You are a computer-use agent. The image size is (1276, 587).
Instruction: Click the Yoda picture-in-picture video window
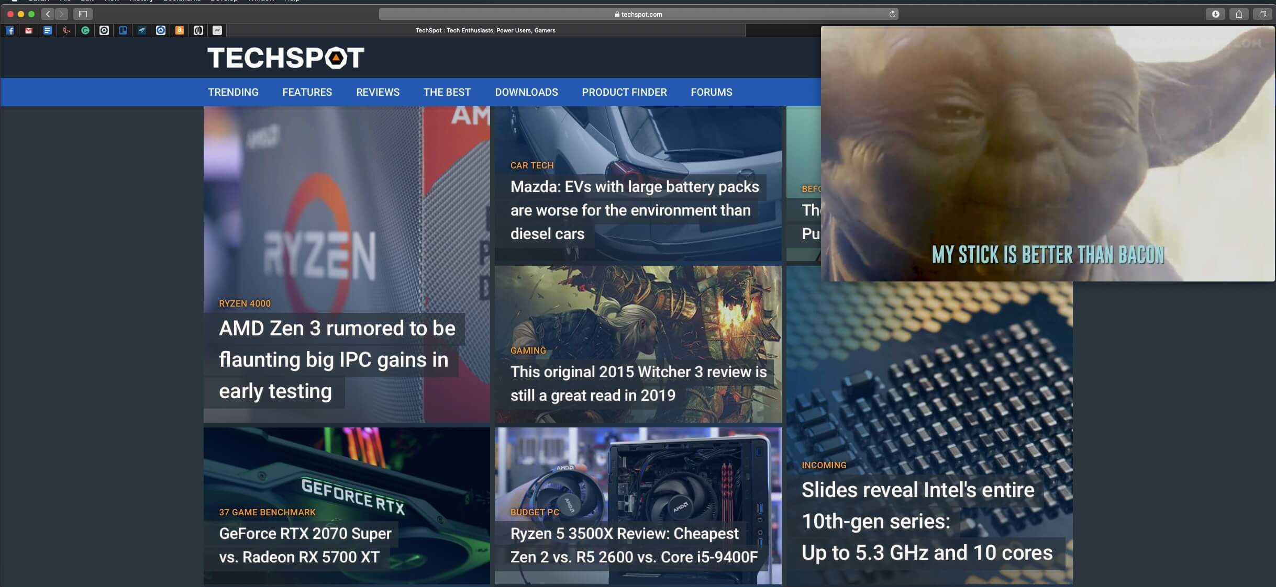[1048, 154]
